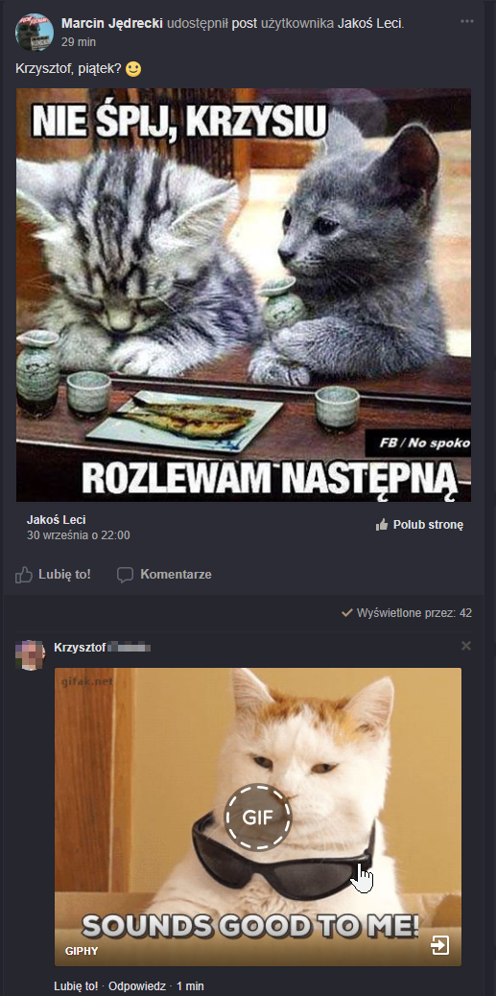
Task: Open the shared cat meme image
Action: (244, 295)
